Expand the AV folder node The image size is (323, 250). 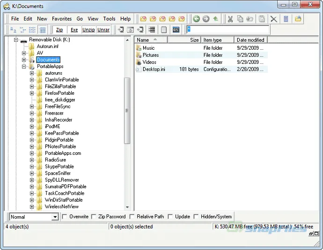(x=24, y=53)
